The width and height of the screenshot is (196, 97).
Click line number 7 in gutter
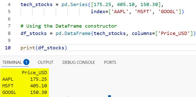coord(9,26)
